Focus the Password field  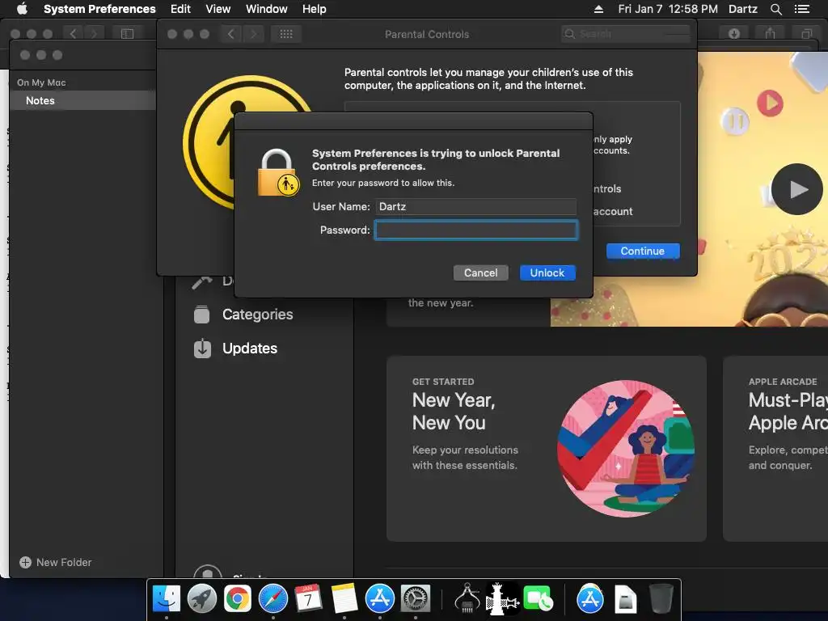475,230
